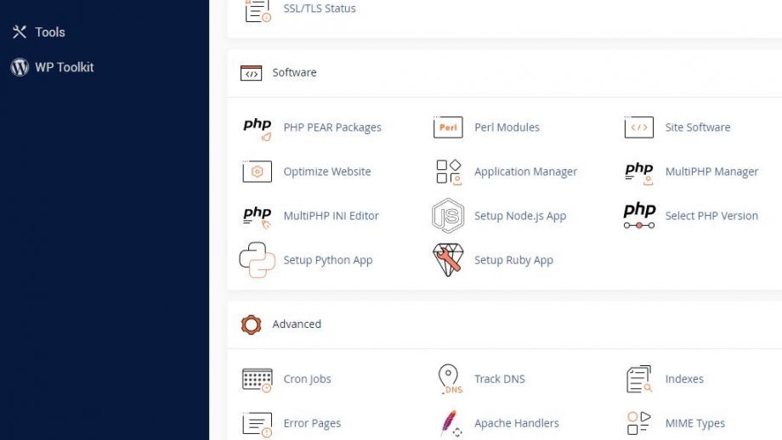Open the Site Software link
Viewport: 782px width, 440px height.
click(x=698, y=127)
